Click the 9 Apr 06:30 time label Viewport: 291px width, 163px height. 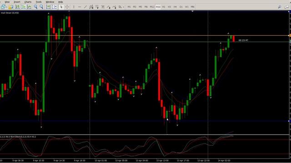[18, 161]
